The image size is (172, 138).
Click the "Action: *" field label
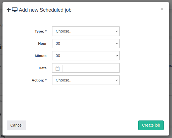[x=39, y=80]
